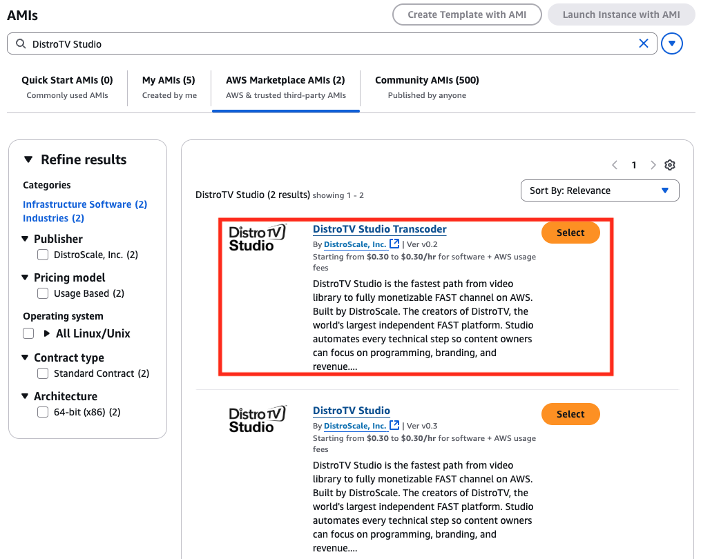Click into the AMI search input field
Viewport: 701px width, 559px height.
click(x=332, y=43)
